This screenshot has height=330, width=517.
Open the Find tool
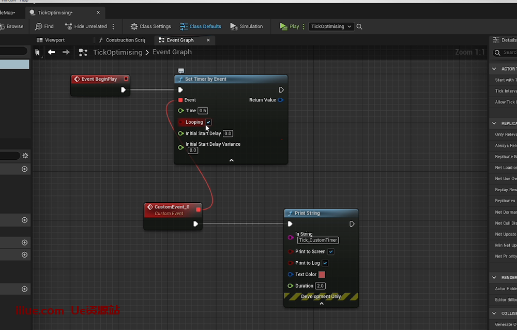44,26
